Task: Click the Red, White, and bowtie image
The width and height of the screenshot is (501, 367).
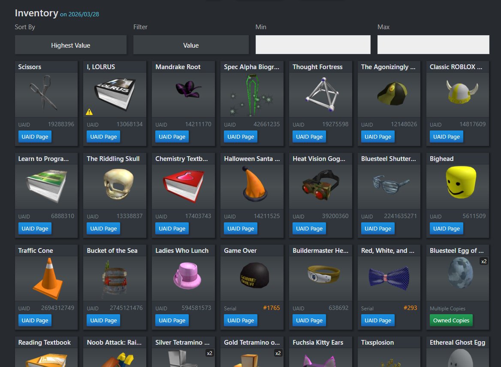Action: click(x=389, y=279)
